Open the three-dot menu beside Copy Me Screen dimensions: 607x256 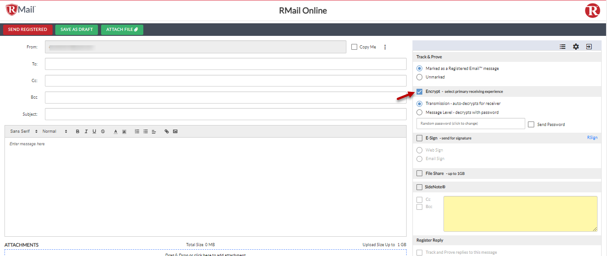tap(385, 47)
